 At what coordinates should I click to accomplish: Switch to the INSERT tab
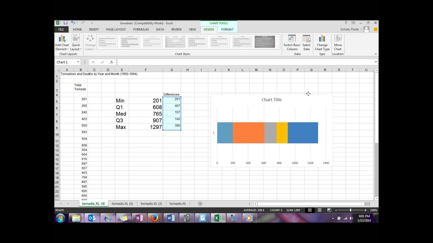coord(94,29)
